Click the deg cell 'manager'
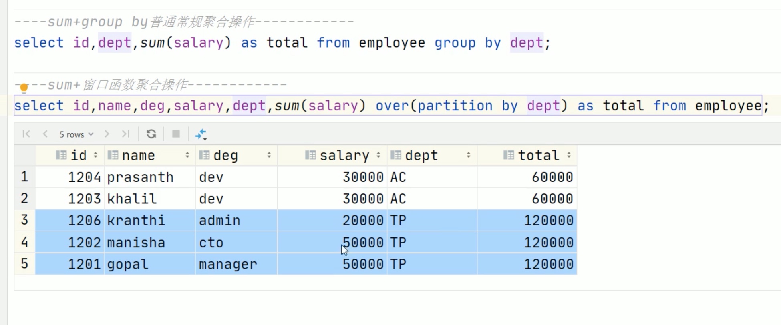 236,264
